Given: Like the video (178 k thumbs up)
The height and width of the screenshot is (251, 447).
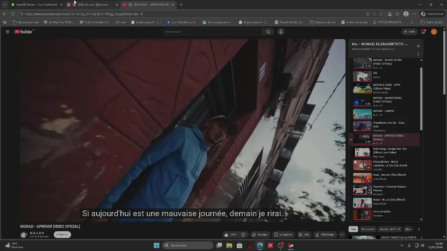Looking at the screenshot, I should pyautogui.click(x=230, y=235).
